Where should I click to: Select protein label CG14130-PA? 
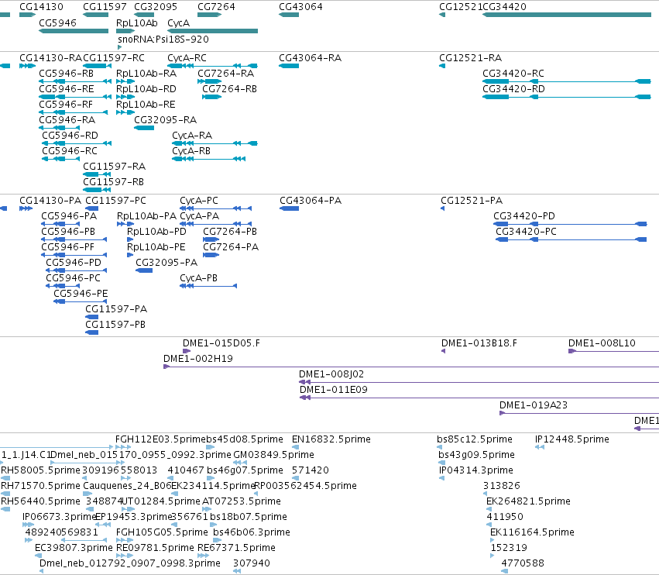[50, 200]
